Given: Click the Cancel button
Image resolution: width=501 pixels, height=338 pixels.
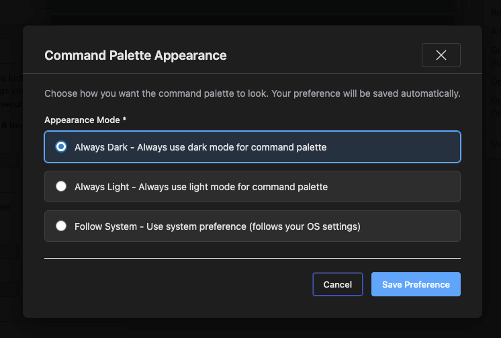Looking at the screenshot, I should pos(337,284).
